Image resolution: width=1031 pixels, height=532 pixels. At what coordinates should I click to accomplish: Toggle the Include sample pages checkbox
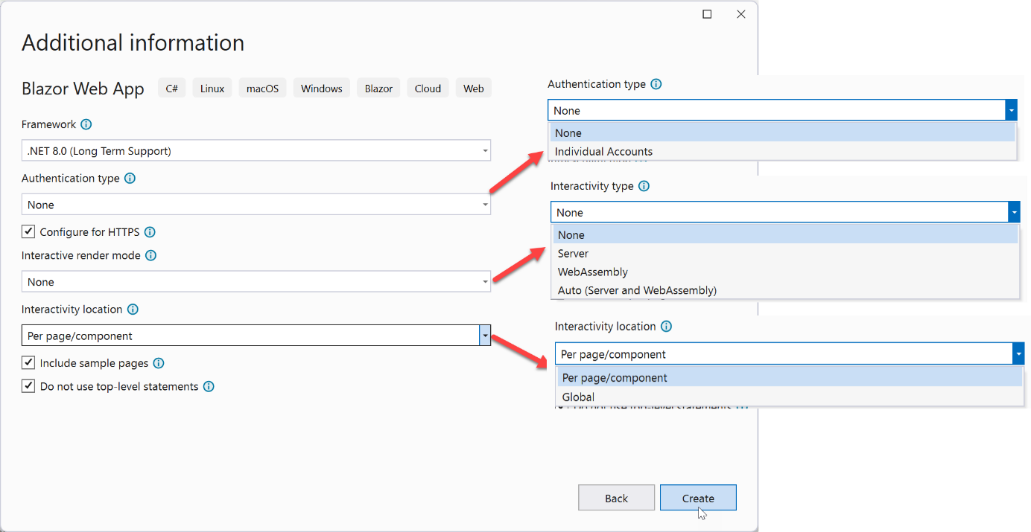[28, 363]
